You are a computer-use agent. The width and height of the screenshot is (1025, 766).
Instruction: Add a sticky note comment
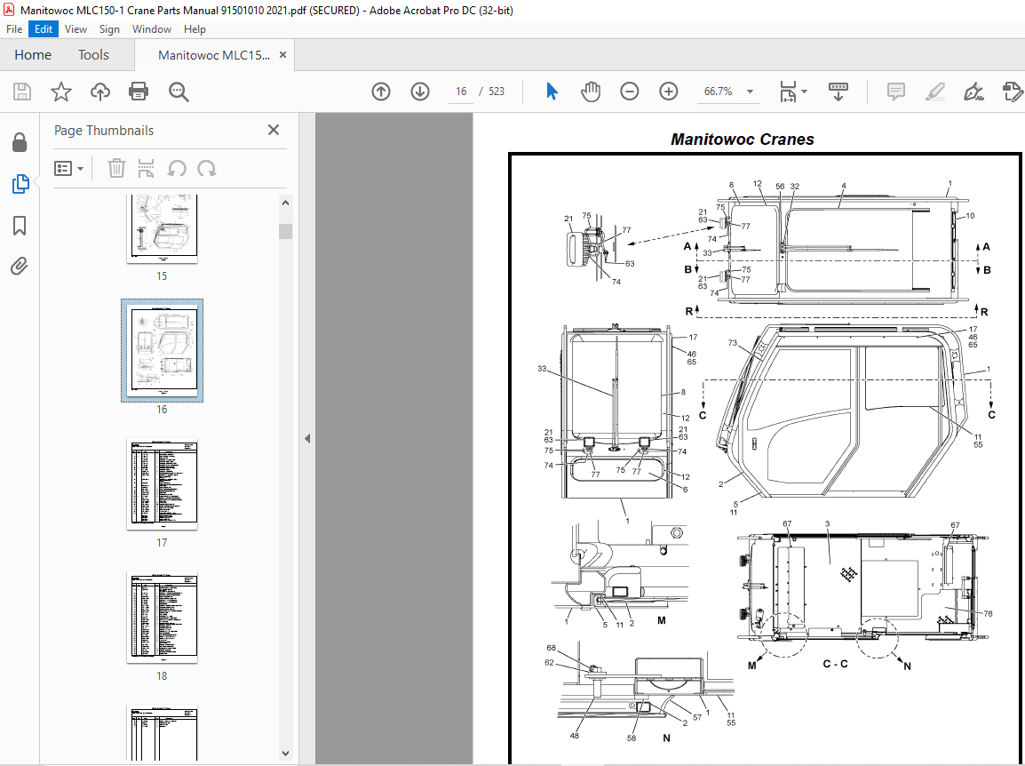(x=895, y=92)
